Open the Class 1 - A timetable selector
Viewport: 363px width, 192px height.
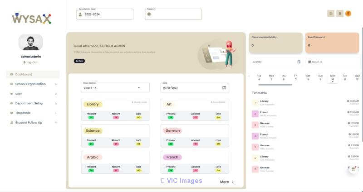coord(332,62)
